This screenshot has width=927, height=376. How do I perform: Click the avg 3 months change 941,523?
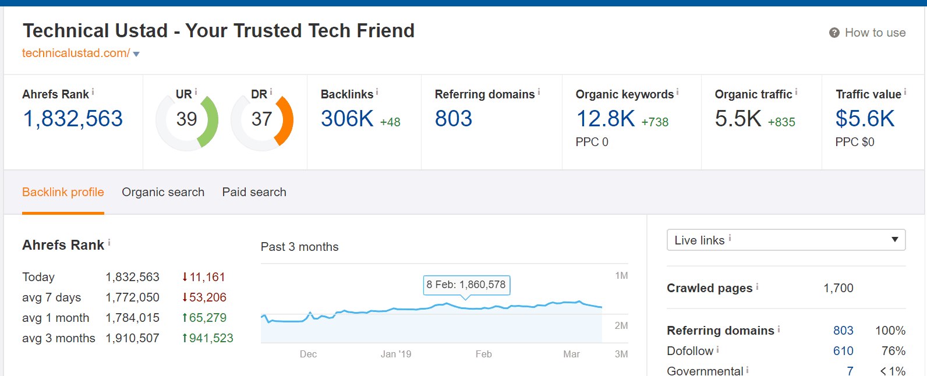pyautogui.click(x=211, y=338)
